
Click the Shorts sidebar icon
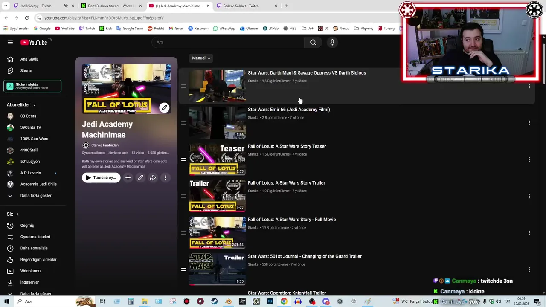[10, 70]
